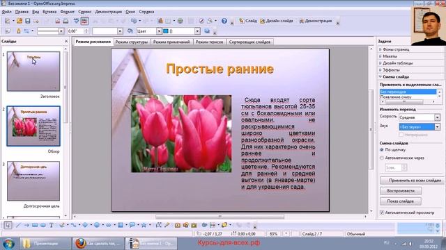Screen dimensions: 446x250
Task: Select 'По щелчку' radio button
Action: tap(382, 150)
